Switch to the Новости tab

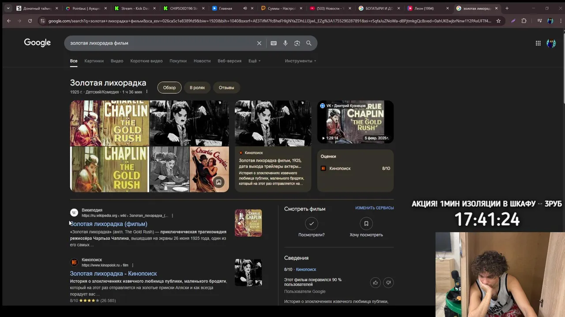point(202,61)
